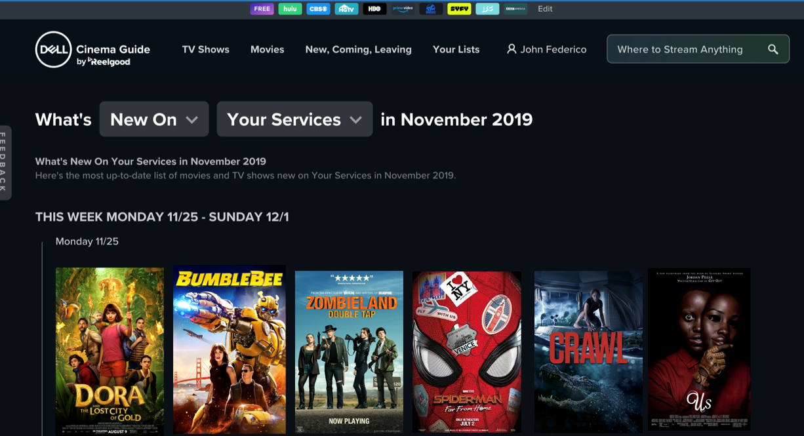This screenshot has height=436, width=804.
Task: Edit the list of streaming services
Action: coord(545,9)
